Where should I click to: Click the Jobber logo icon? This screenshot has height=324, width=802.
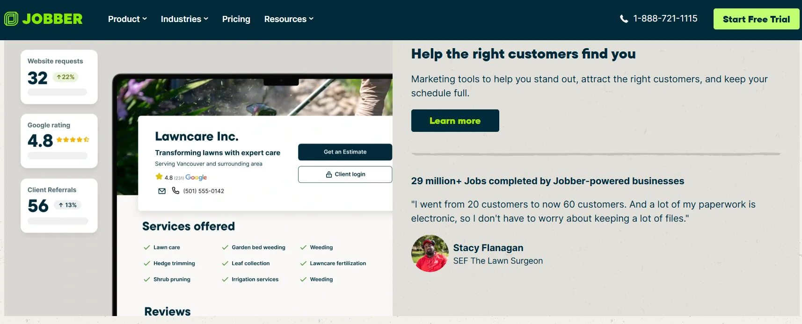pos(11,19)
